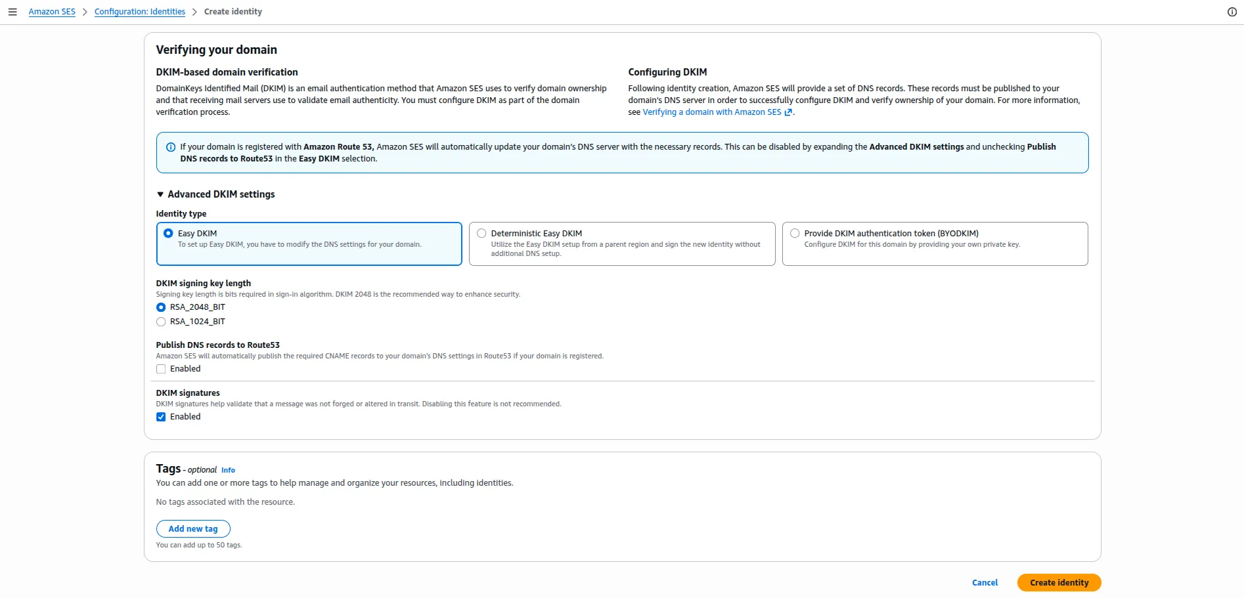
Task: Click 'Create identity' breadcrumb text
Action: (x=233, y=12)
